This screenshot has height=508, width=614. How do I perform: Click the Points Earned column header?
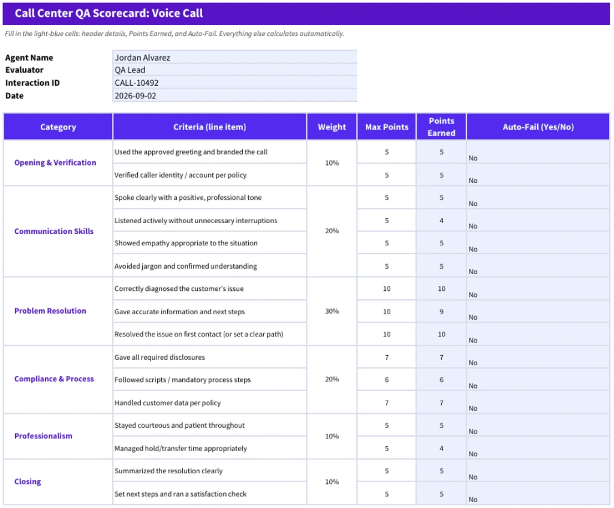coord(441,127)
